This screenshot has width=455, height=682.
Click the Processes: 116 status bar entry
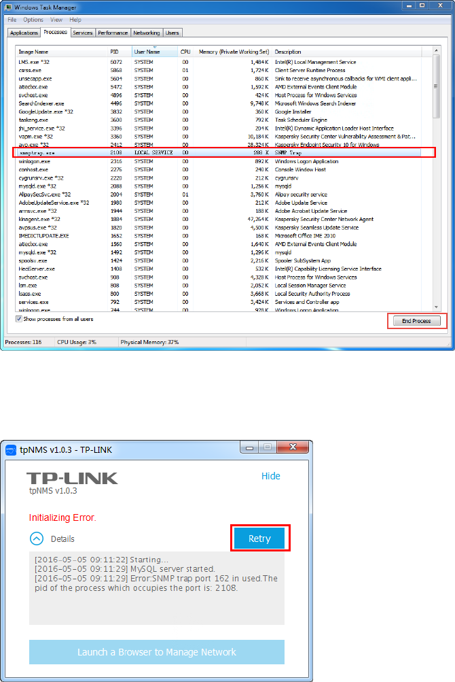coord(24,342)
